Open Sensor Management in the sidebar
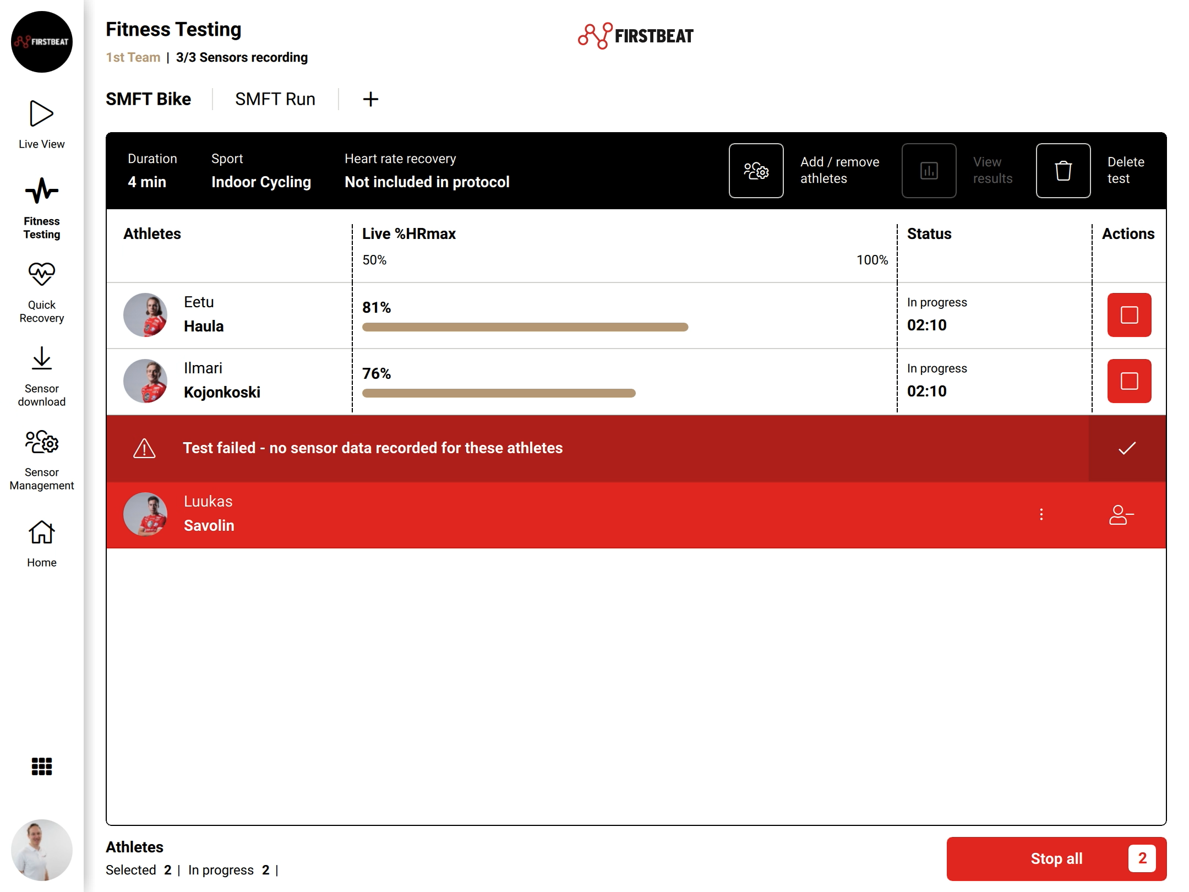The height and width of the screenshot is (892, 1189). coord(42,460)
